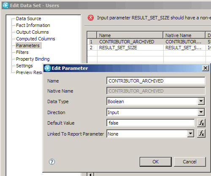This screenshot has height=176, width=211.
Task: Close the Edit Parameter dialog
Action: (x=206, y=68)
